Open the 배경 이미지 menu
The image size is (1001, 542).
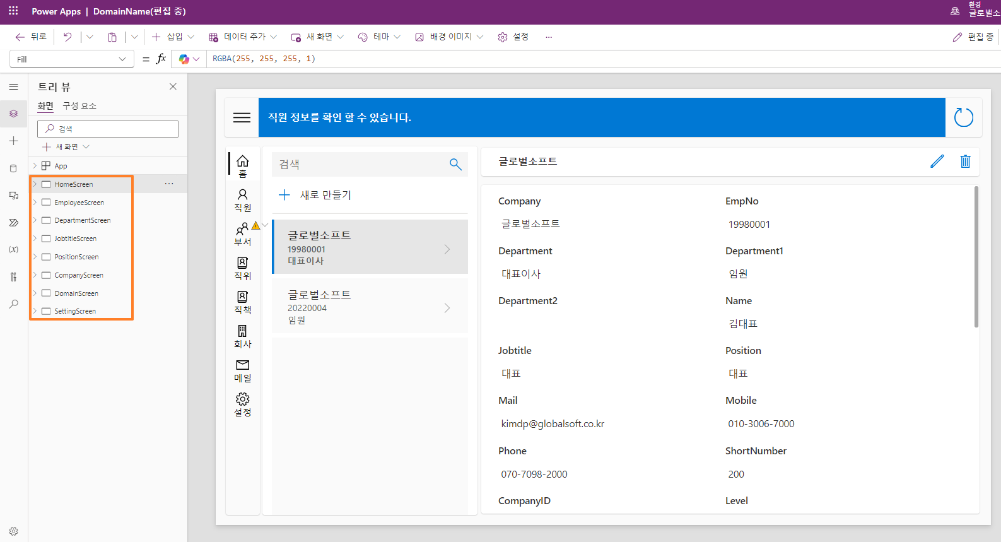pos(449,37)
